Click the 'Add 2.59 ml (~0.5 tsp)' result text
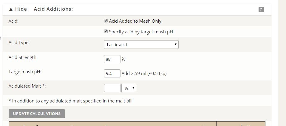The width and height of the screenshot is (286, 126). pos(144,74)
